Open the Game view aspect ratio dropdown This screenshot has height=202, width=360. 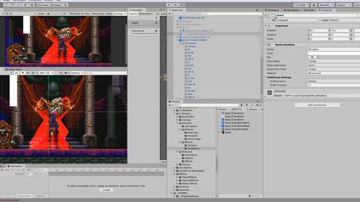point(20,13)
